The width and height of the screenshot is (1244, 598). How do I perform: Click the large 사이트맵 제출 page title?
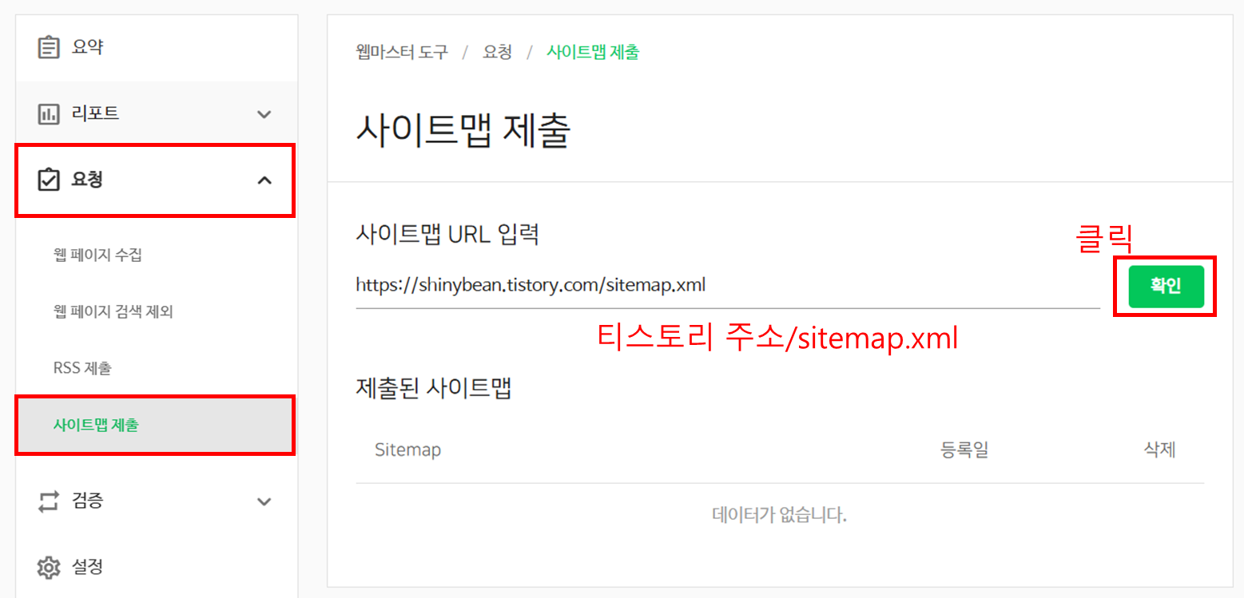click(463, 130)
